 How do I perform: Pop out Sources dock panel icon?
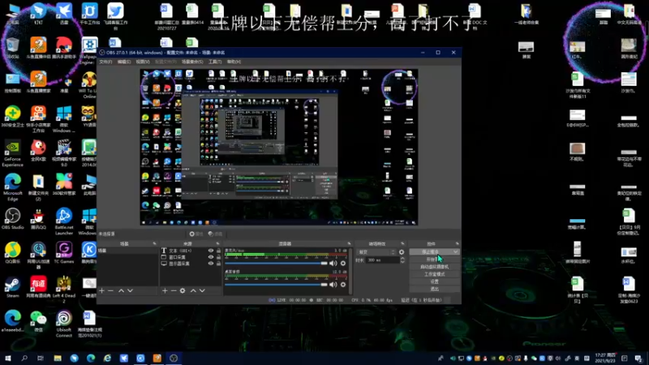tap(217, 244)
